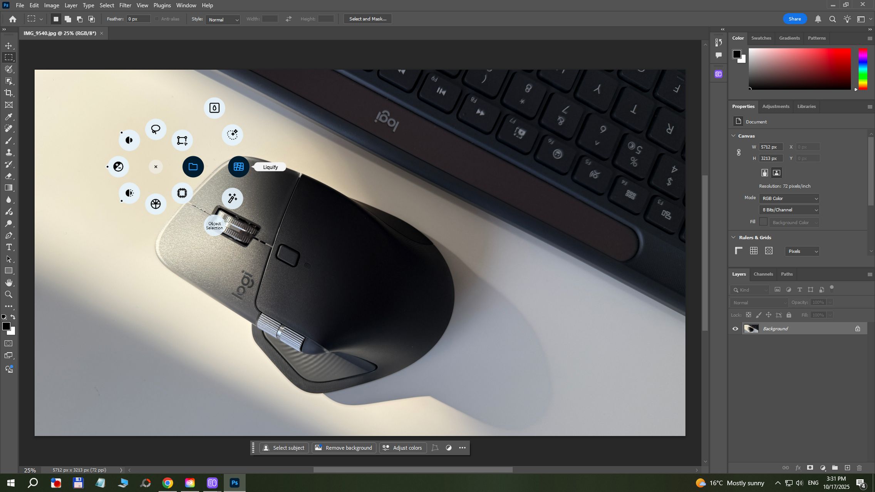The width and height of the screenshot is (875, 492).
Task: Click the Remove background button
Action: click(x=344, y=448)
